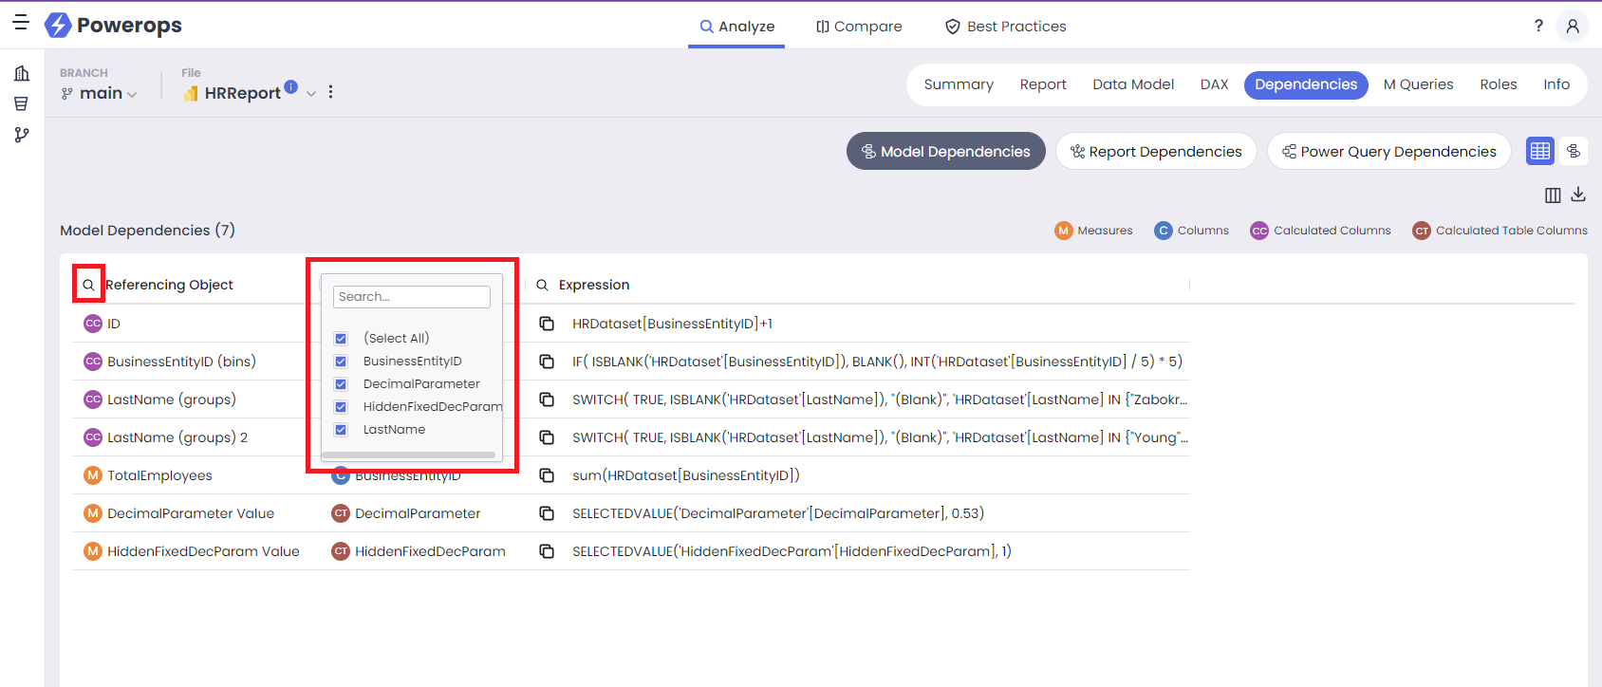Copy DecimalParameter Value expression

(547, 513)
